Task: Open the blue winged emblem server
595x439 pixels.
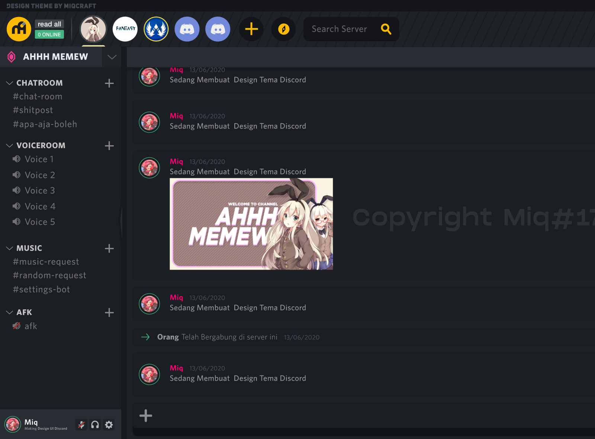Action: [x=156, y=29]
